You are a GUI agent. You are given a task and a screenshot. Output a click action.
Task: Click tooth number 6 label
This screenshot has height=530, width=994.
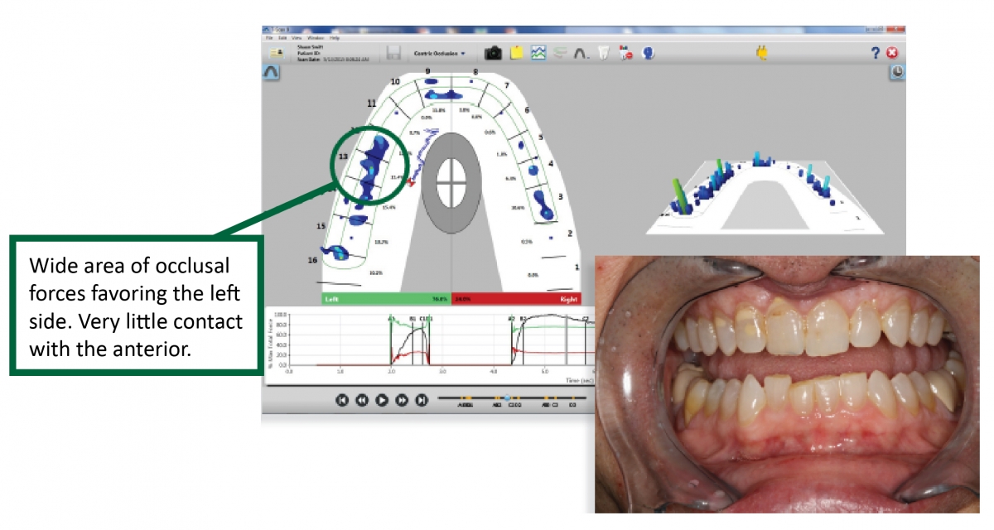click(x=528, y=109)
